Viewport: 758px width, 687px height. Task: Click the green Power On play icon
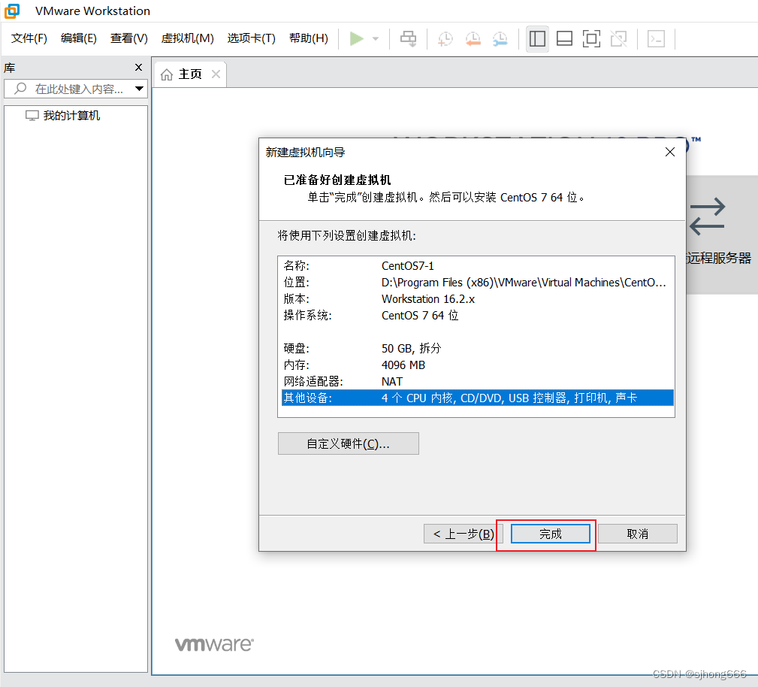coord(356,38)
